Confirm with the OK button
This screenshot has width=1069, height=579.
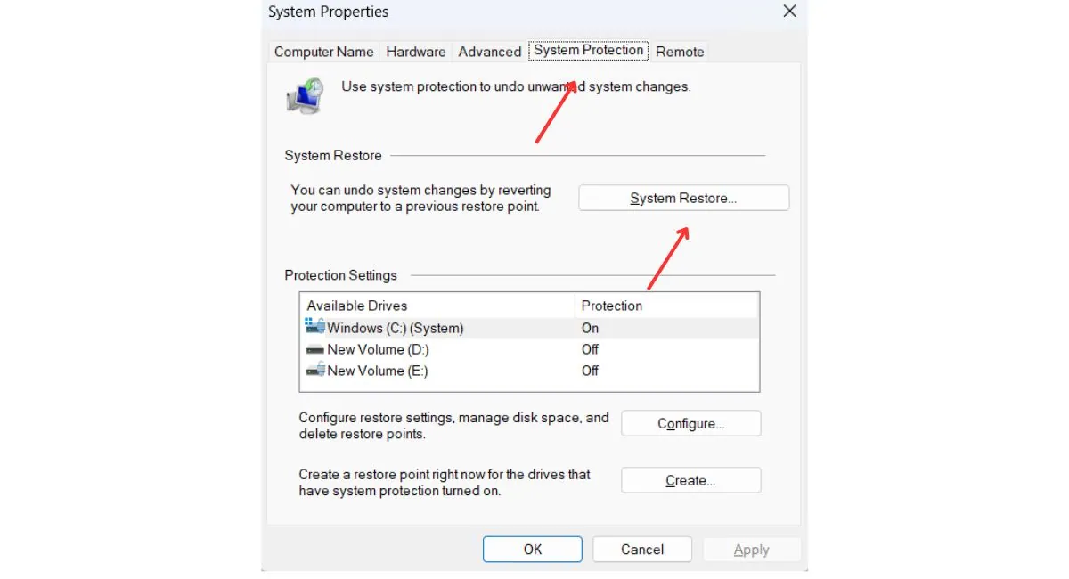(x=533, y=550)
